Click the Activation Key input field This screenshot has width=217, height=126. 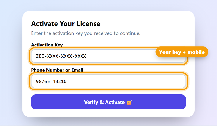108,56
